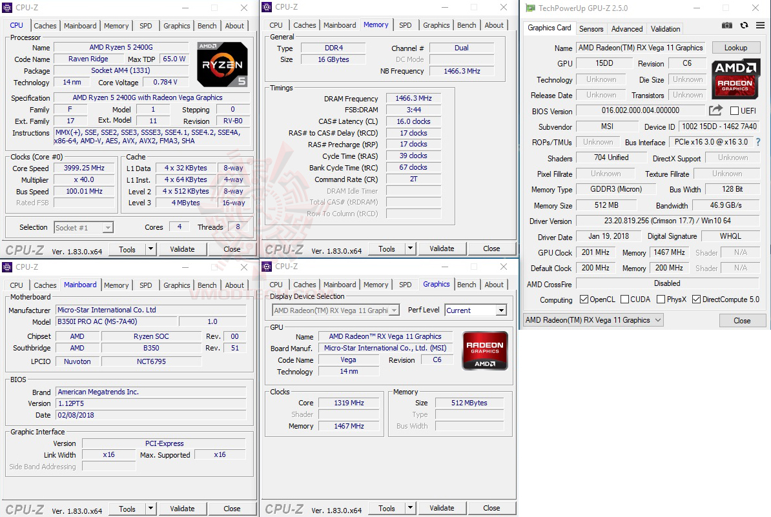771x517 pixels.
Task: Toggle the UEFI checkbox
Action: point(735,111)
